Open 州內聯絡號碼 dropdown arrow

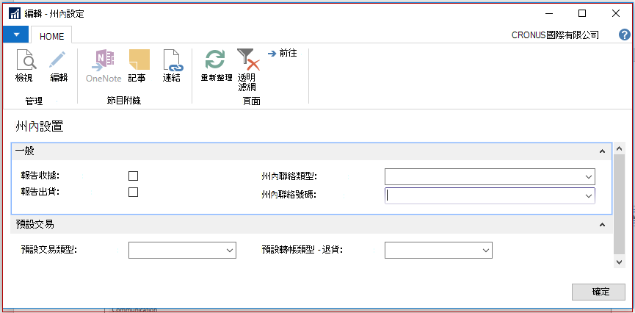[589, 196]
